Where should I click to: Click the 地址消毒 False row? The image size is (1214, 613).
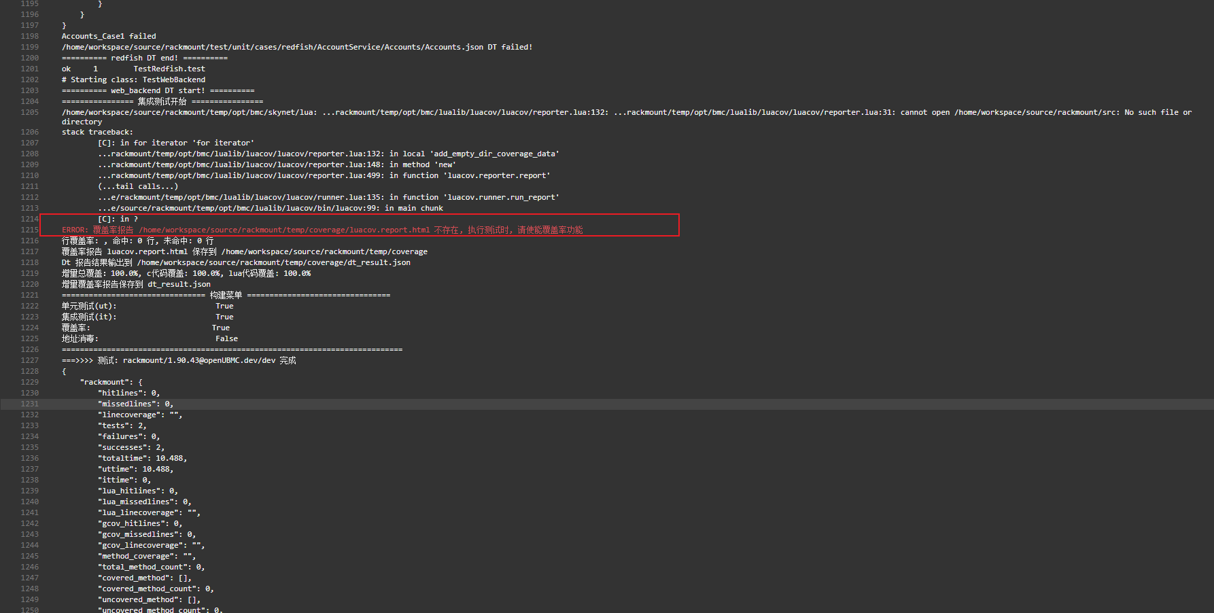150,338
